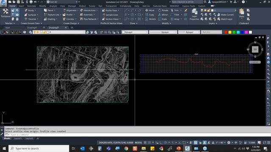
Task: Click the workspace switching gear in status bar
Action: point(229,143)
